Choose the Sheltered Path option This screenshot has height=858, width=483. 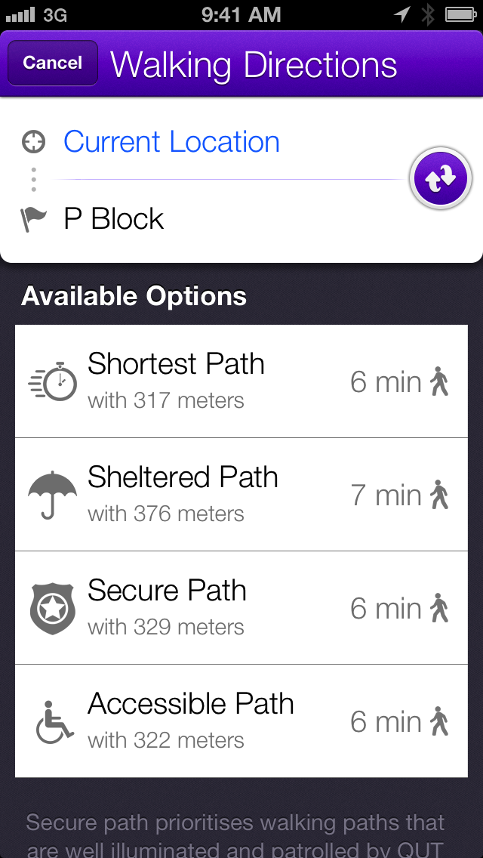(x=241, y=495)
